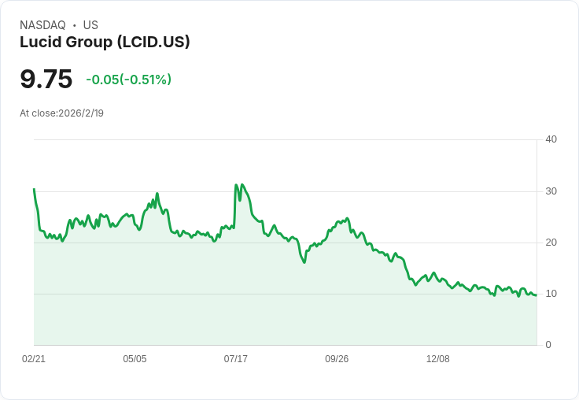Click the 20 price axis label
This screenshot has height=400, width=579.
click(551, 243)
